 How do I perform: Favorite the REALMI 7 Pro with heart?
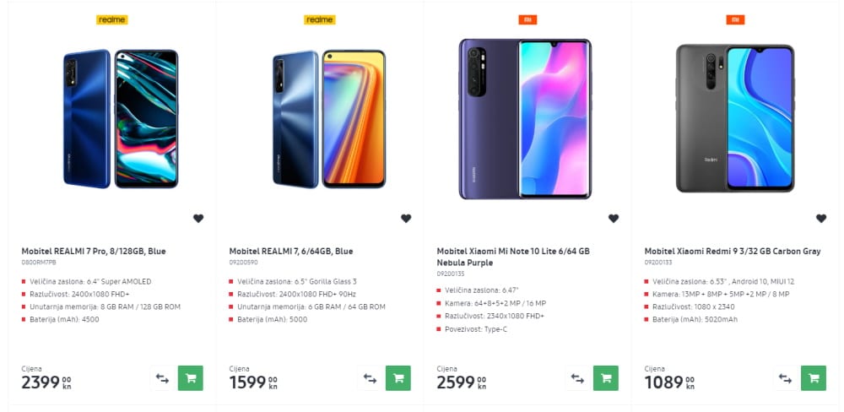coord(198,218)
